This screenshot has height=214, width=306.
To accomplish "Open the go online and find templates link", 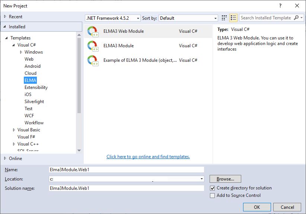I will point(148,157).
